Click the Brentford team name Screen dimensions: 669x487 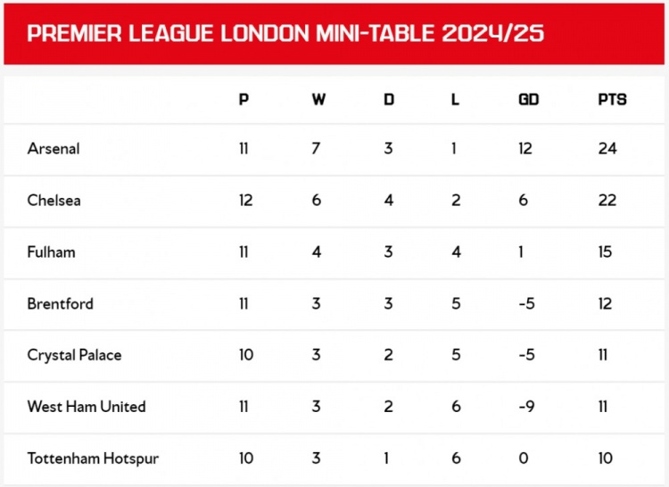[60, 303]
